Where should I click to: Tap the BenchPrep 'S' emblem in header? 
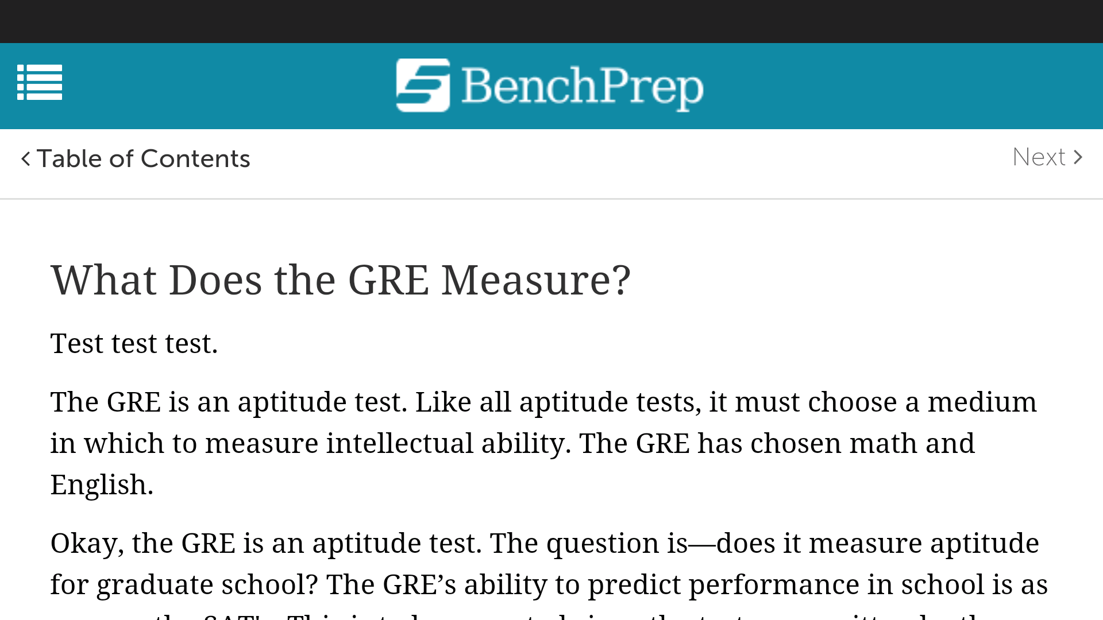coord(422,85)
